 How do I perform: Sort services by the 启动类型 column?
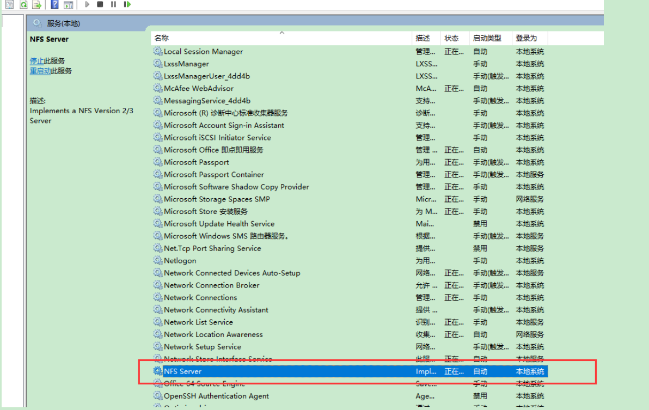pyautogui.click(x=488, y=38)
